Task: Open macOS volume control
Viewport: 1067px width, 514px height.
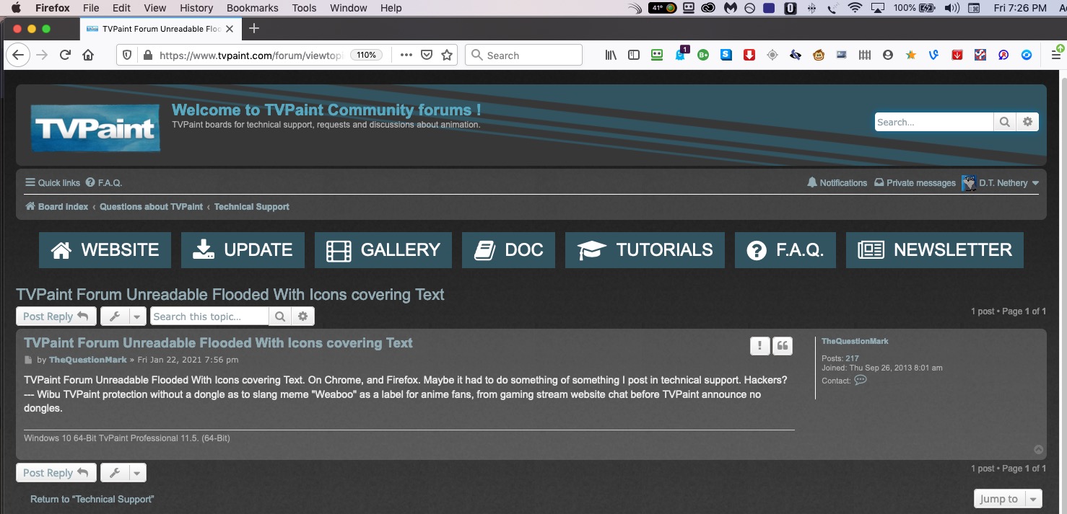Action: (951, 8)
